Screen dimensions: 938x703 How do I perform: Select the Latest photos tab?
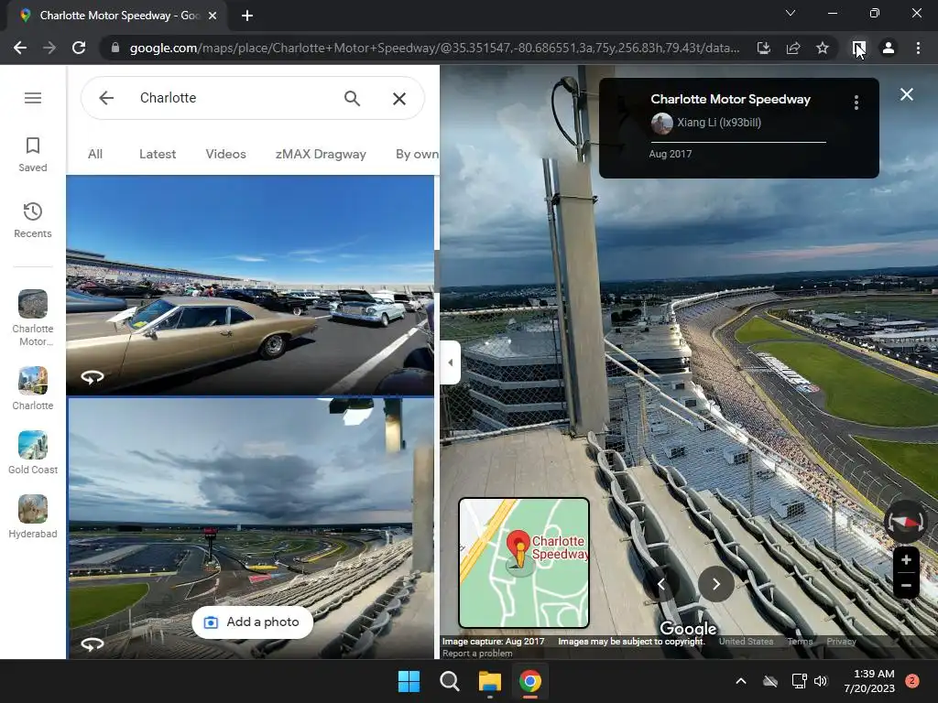click(158, 154)
